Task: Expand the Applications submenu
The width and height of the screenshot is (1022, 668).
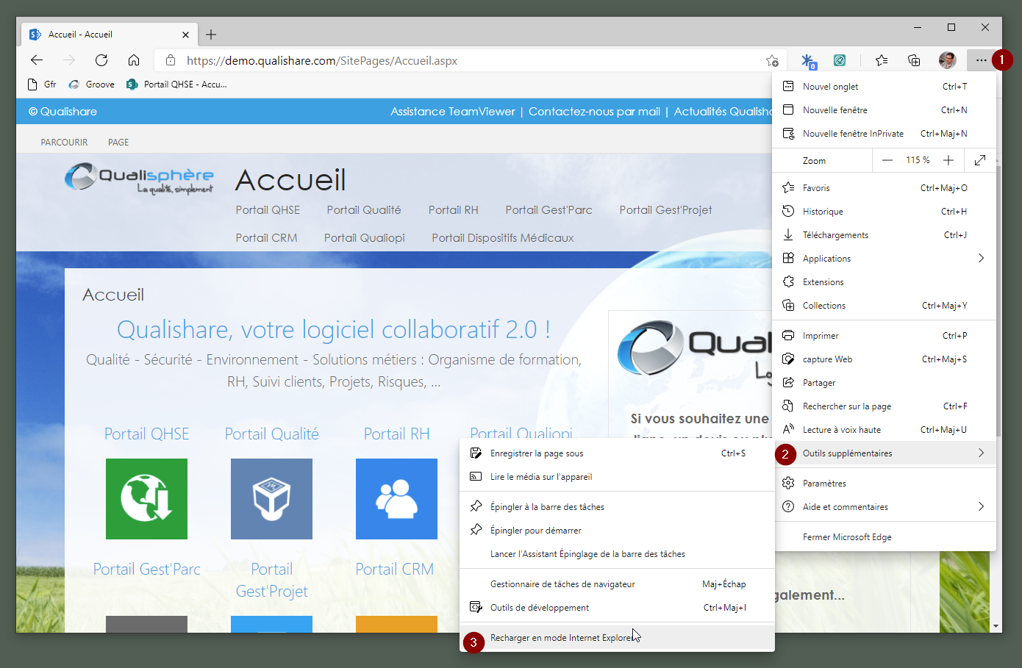Action: (x=884, y=259)
